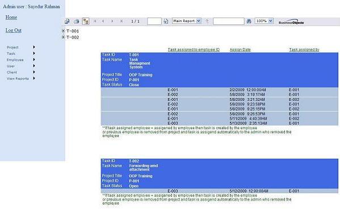340x217 pixels.
Task: Click the 'Open' task status value
Action: coord(134,186)
